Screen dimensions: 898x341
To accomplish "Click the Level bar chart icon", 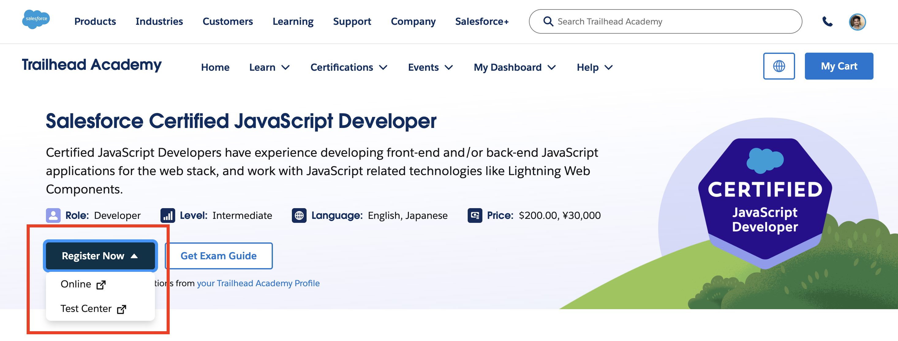I will 168,215.
